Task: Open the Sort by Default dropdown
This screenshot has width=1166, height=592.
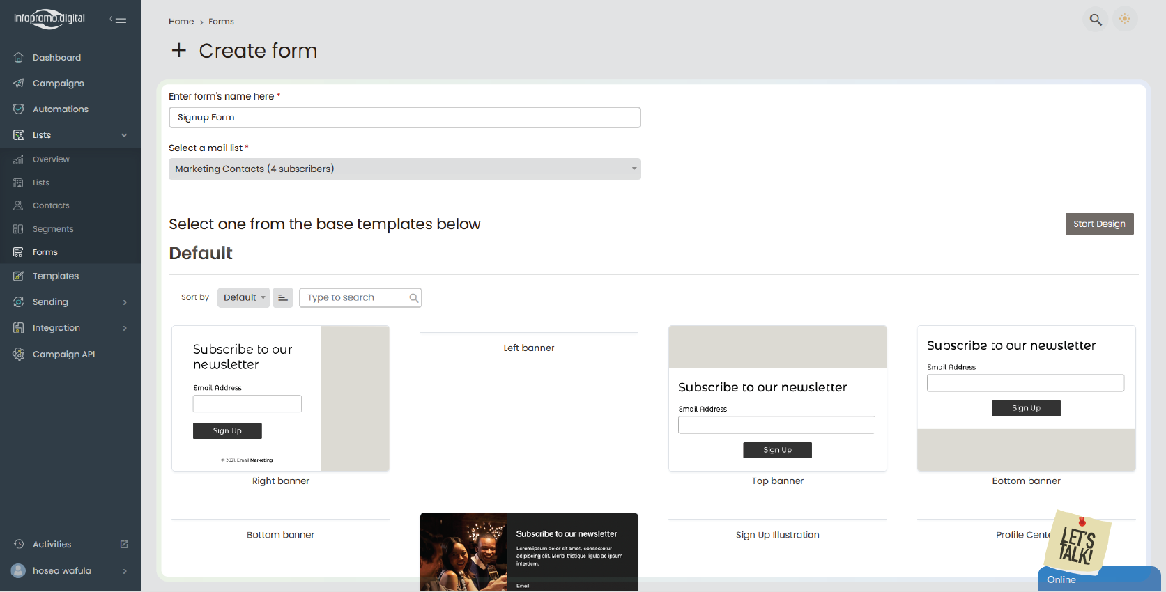Action: [x=243, y=297]
